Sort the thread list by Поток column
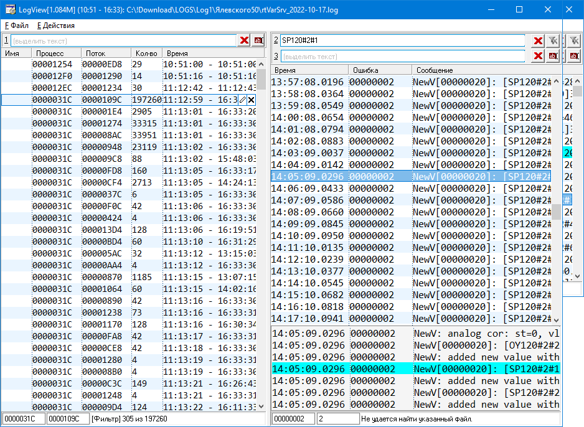Image resolution: width=584 pixels, height=427 pixels. pyautogui.click(x=106, y=54)
